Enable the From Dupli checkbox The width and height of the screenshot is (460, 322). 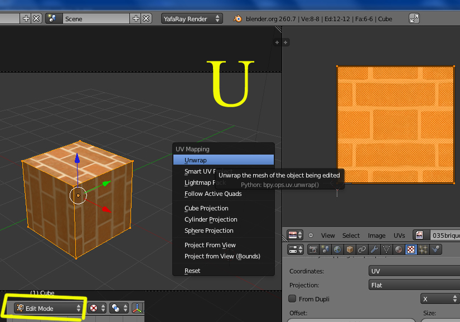(292, 299)
